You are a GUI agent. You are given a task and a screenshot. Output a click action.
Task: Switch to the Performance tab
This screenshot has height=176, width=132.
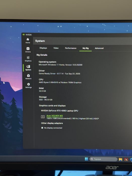coord(71,48)
